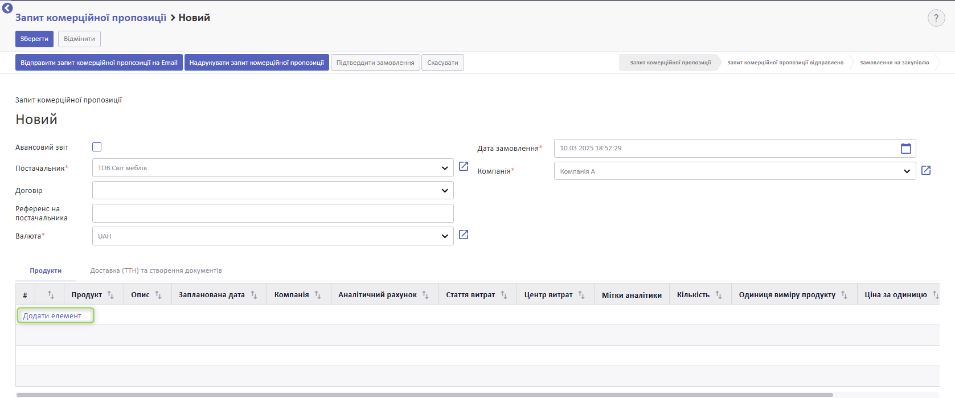Click the Скасувати button
The height and width of the screenshot is (398, 955).
(x=442, y=63)
